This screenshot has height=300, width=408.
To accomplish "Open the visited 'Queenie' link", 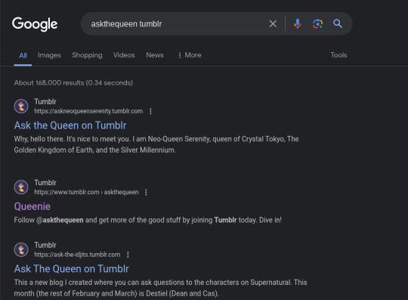I will pos(32,206).
